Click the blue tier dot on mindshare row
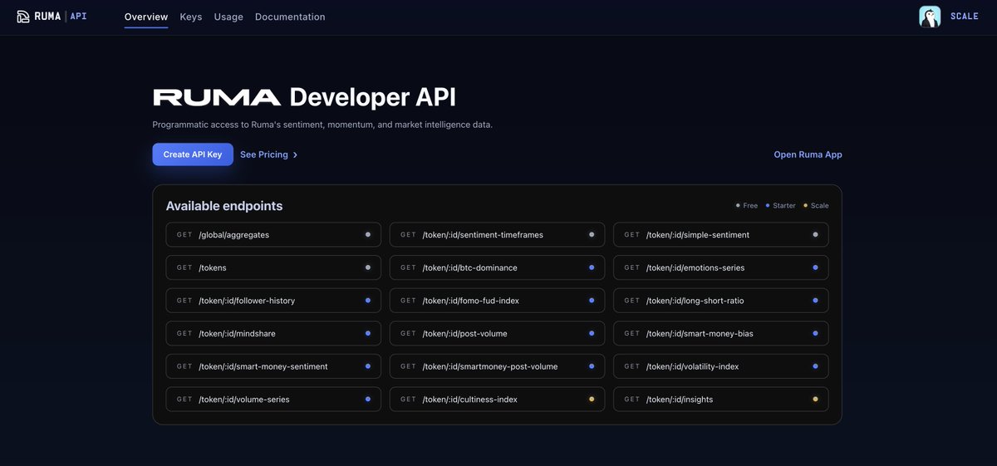Viewport: 997px width, 466px height. pos(368,333)
